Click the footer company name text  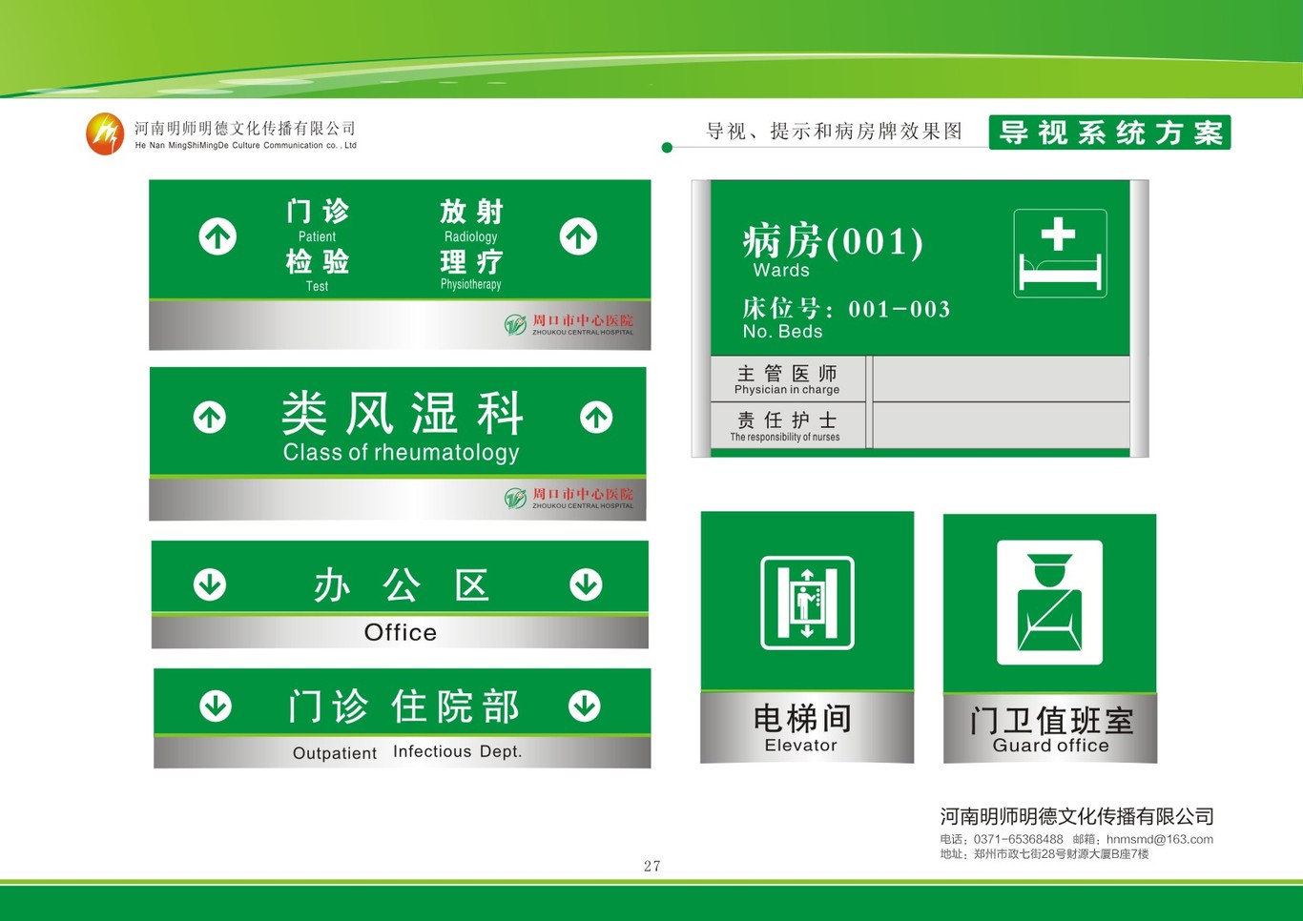pos(1077,816)
